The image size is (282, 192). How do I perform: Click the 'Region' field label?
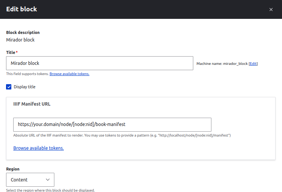pyautogui.click(x=13, y=169)
